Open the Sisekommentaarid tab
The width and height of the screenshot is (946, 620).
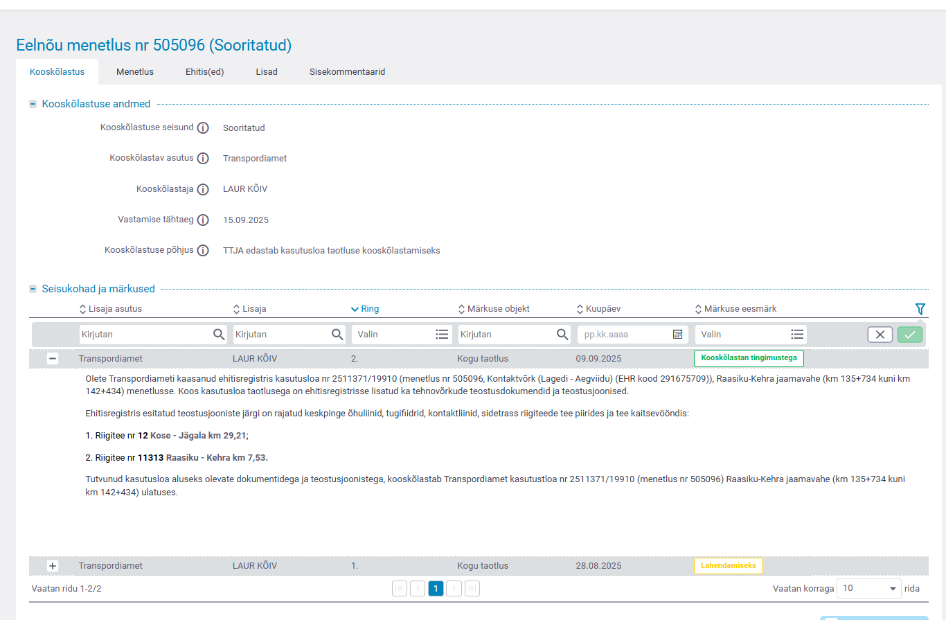(x=347, y=72)
